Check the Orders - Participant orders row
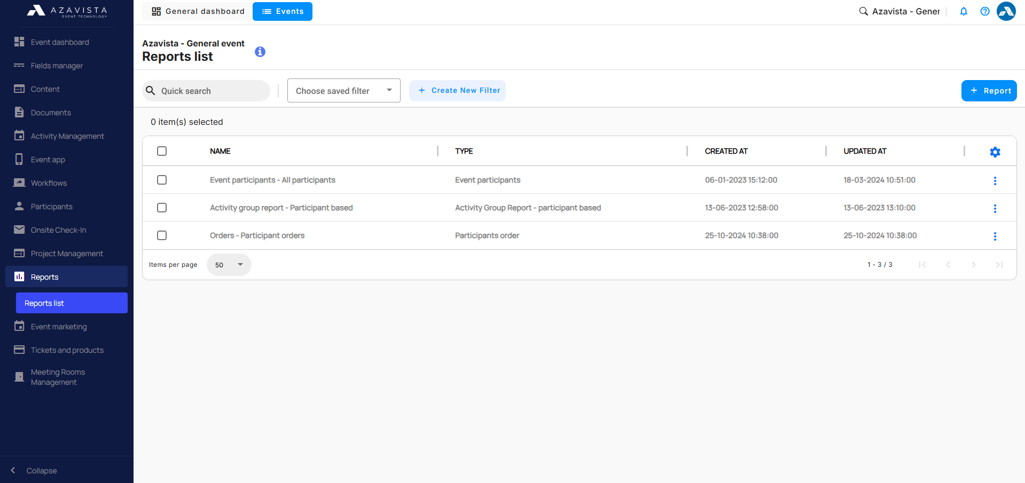 [x=162, y=235]
